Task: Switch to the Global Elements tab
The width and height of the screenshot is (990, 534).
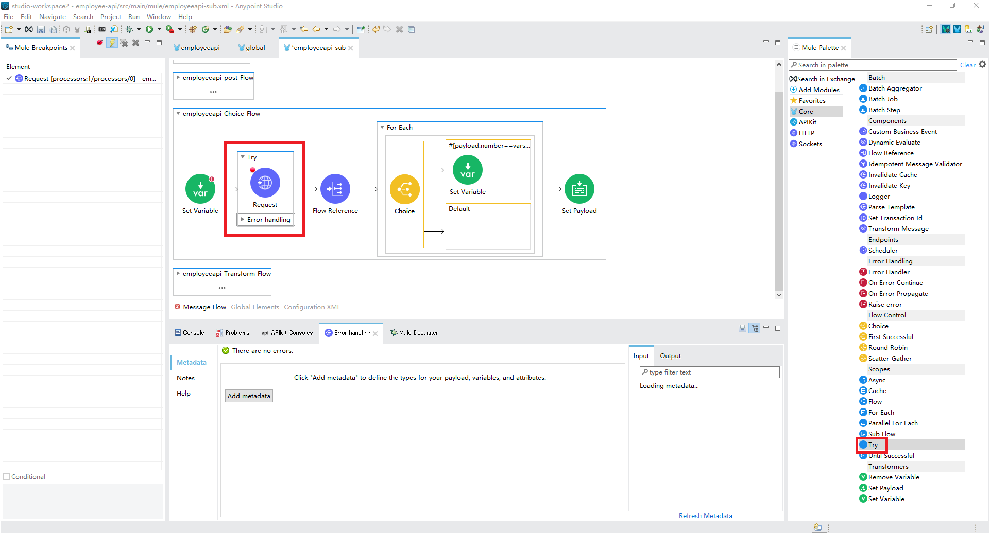Action: (x=255, y=307)
